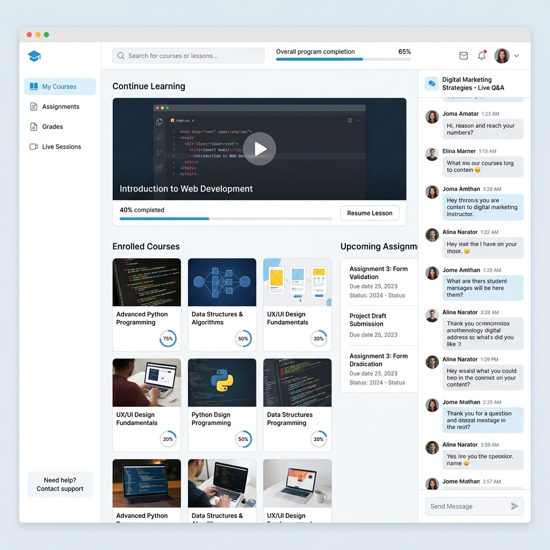This screenshot has width=550, height=550.
Task: Click UX/UI Design Fundamentals laptop photo card
Action: [x=147, y=405]
